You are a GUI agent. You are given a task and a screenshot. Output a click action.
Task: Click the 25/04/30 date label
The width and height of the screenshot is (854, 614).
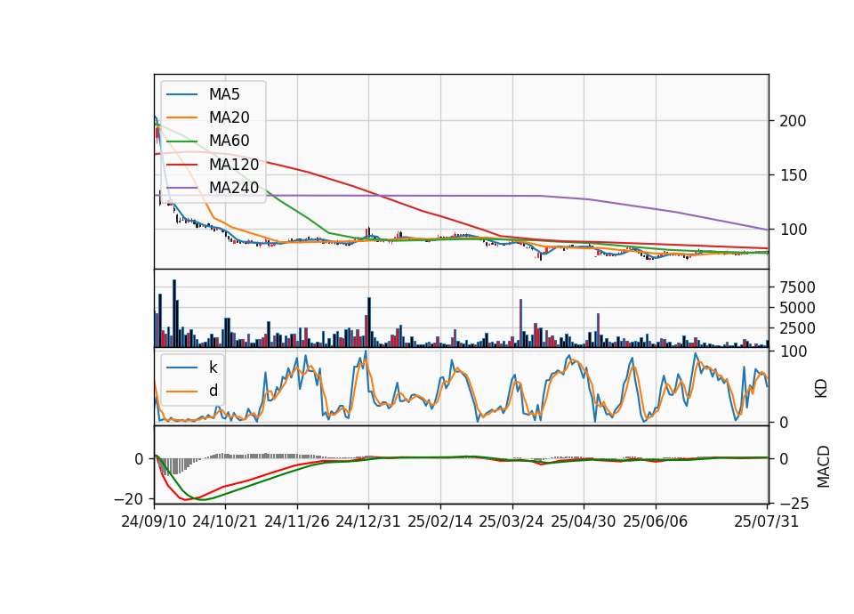(584, 521)
